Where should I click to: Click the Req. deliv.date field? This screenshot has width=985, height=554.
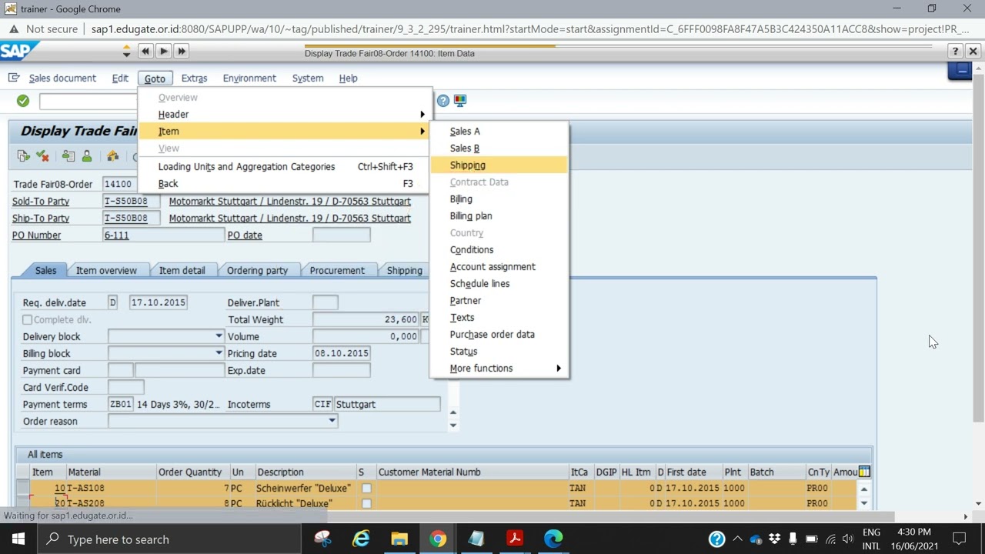click(x=158, y=302)
